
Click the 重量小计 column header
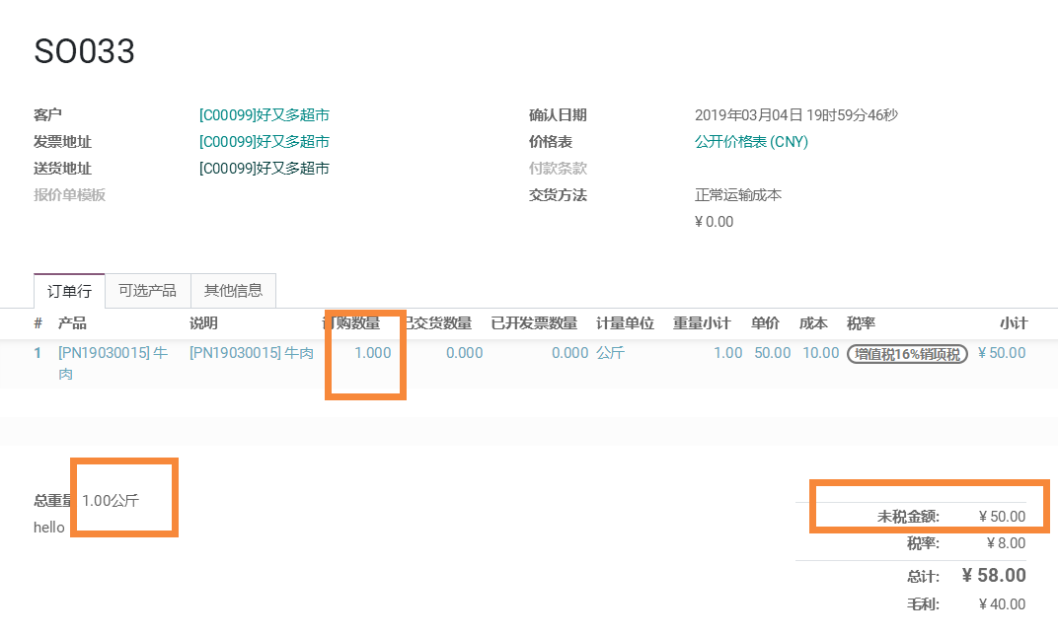702,323
